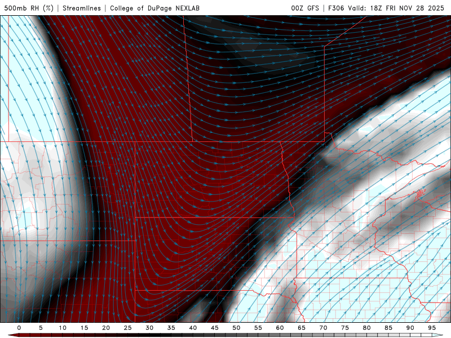This screenshot has height=338, width=451.
Task: Click the "500mb RH (%)" title label
Action: click(29, 8)
